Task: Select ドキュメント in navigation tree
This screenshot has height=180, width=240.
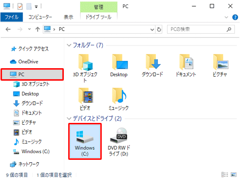Action: coord(27,113)
